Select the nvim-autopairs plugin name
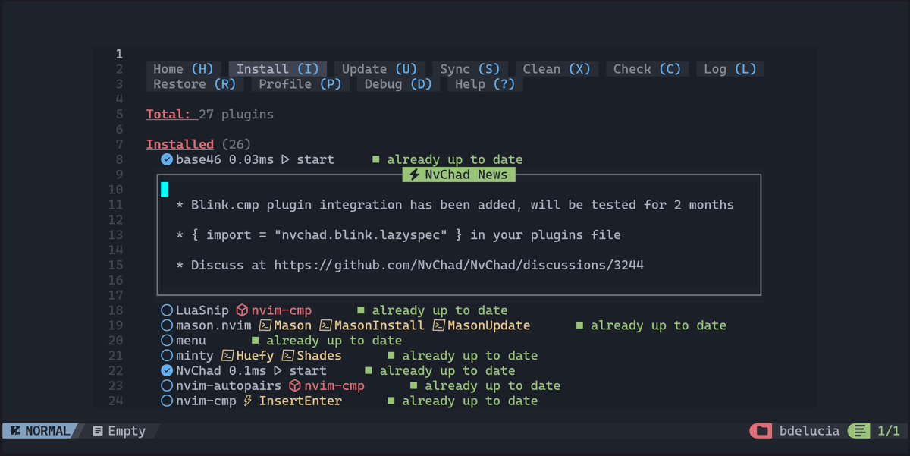This screenshot has height=456, width=910. click(x=229, y=385)
